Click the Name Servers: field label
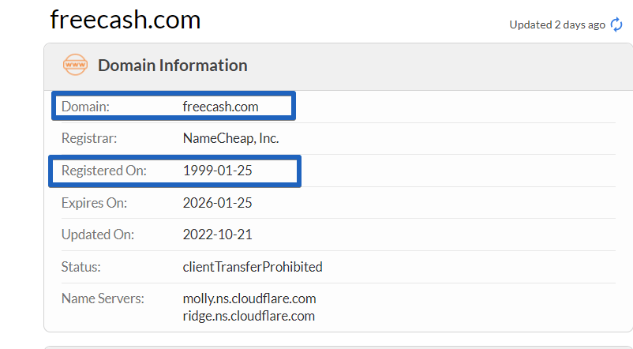The width and height of the screenshot is (633, 349). [x=103, y=298]
